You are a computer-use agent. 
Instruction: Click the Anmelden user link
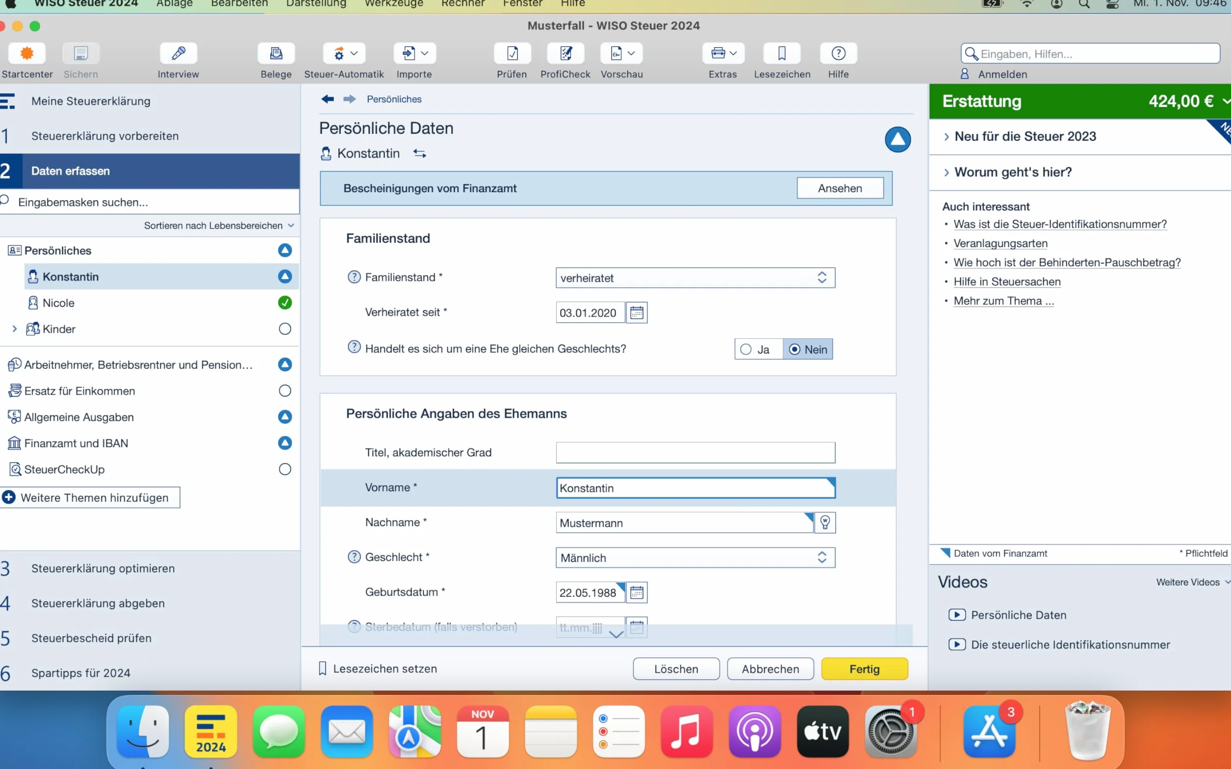point(995,74)
